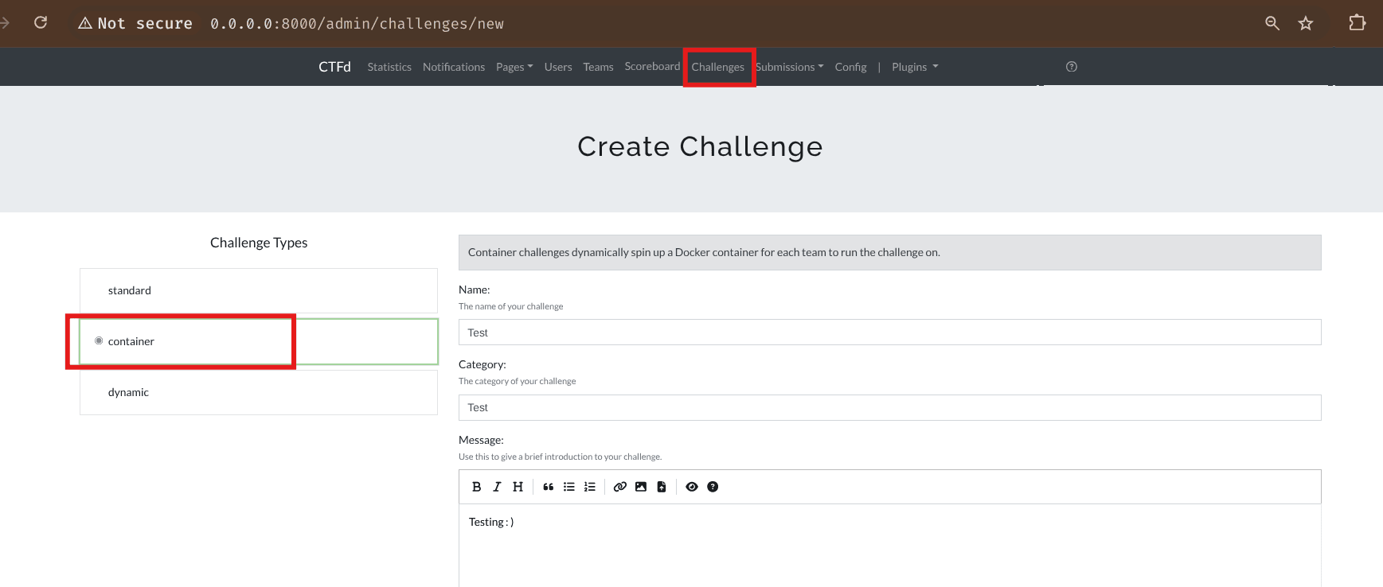Expand the Plugins dropdown menu
This screenshot has width=1383, height=587.
point(914,67)
